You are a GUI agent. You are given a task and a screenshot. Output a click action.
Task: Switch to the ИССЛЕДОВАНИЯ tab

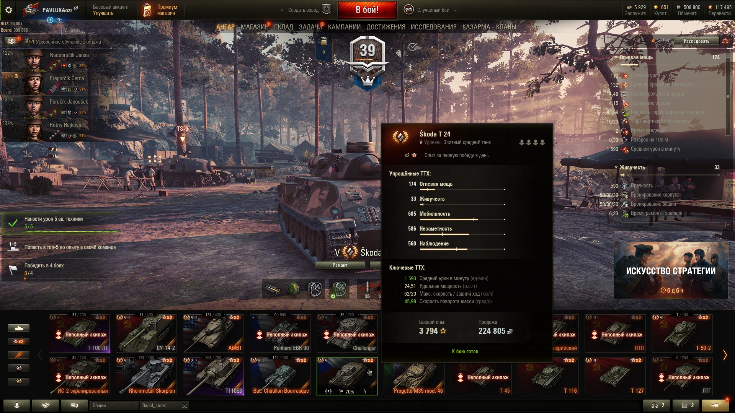point(433,27)
